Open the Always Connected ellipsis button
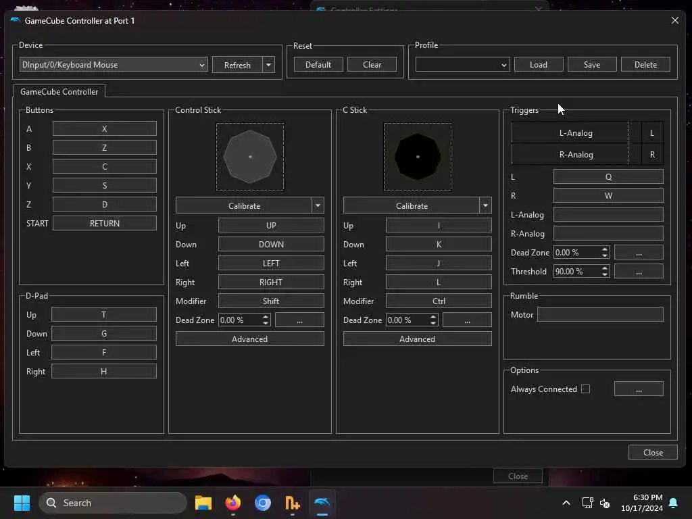 pyautogui.click(x=639, y=389)
